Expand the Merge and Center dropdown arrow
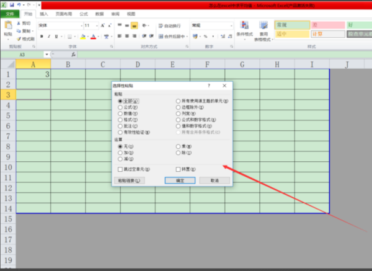 (x=187, y=37)
